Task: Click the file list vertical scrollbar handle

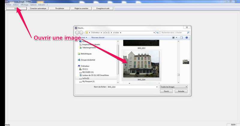Action: (x=178, y=75)
